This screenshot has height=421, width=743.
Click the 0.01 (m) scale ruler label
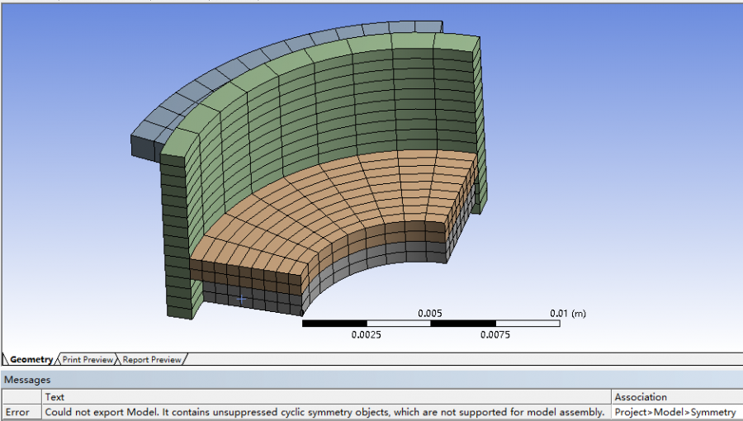[568, 314]
